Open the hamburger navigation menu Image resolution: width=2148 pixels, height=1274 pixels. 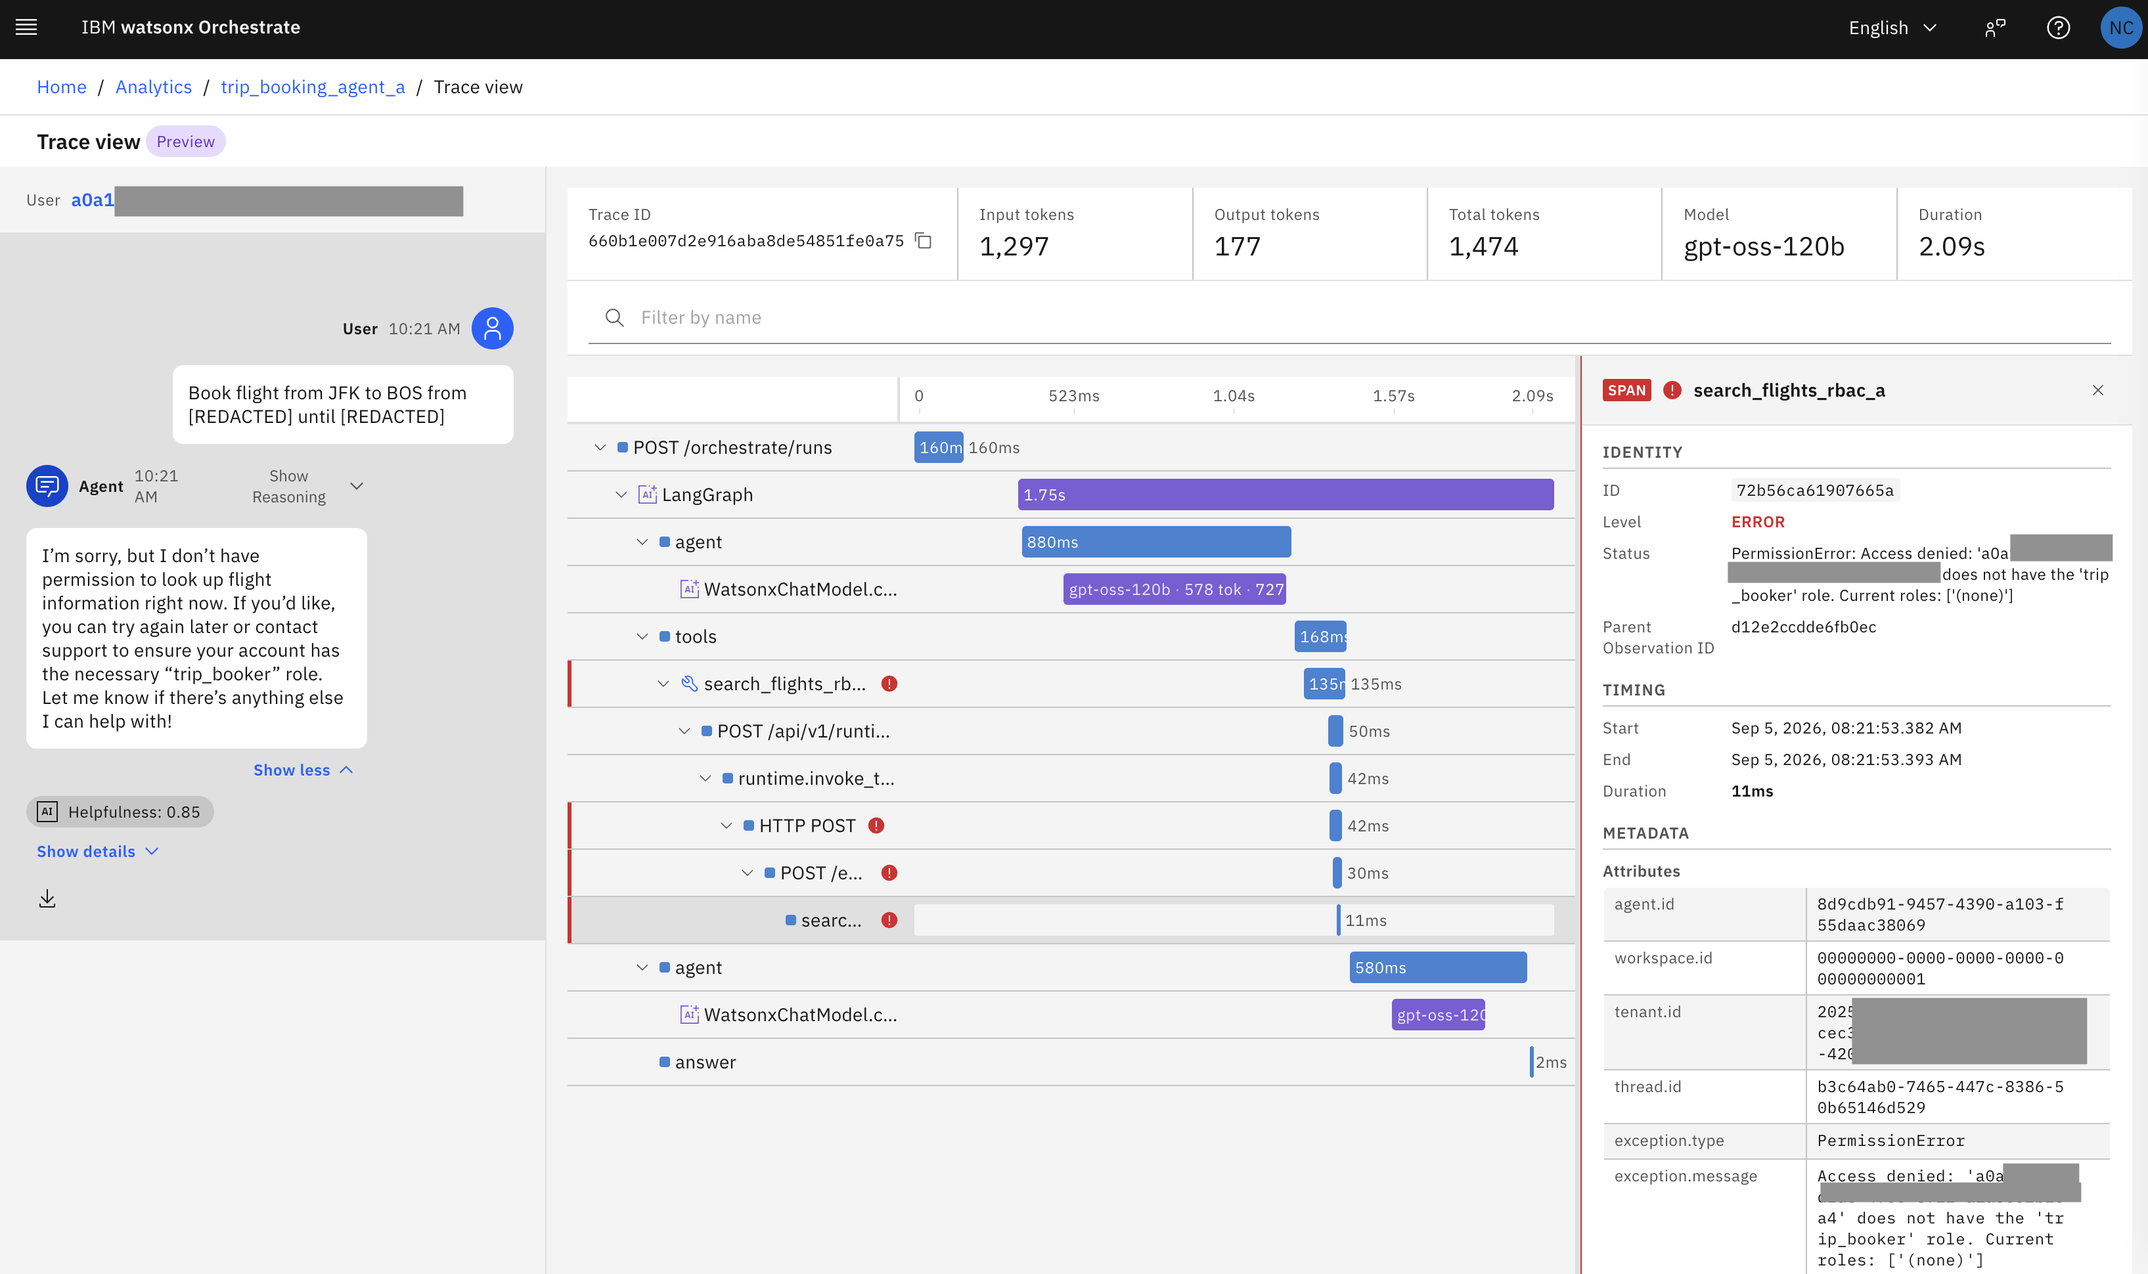27,28
